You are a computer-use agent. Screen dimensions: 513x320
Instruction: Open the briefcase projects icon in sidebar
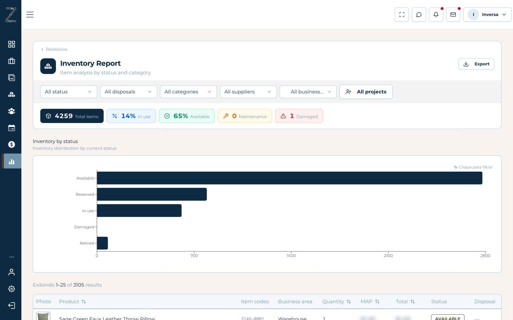pyautogui.click(x=11, y=61)
